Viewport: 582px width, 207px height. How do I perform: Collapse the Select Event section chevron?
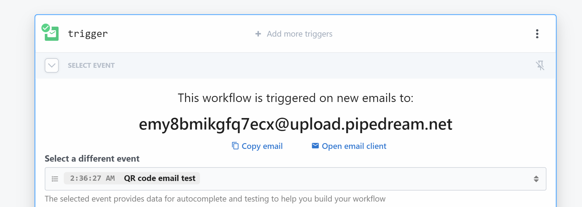52,65
